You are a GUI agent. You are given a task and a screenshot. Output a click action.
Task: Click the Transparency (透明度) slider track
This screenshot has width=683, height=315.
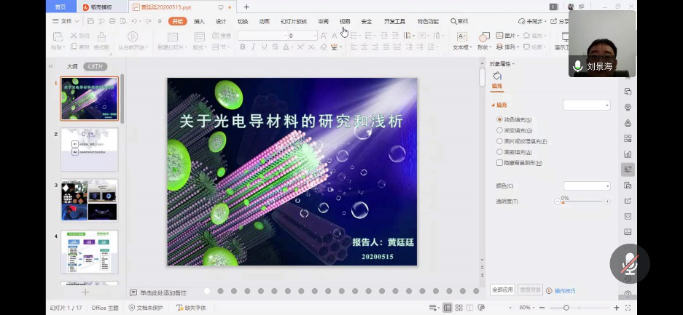coord(583,202)
